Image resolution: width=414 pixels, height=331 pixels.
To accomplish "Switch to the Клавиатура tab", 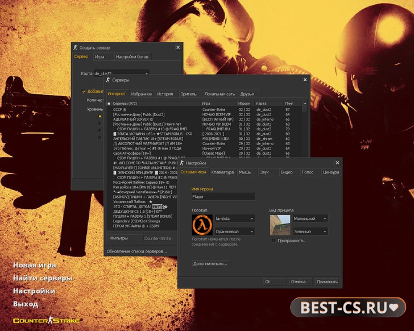I will click(x=222, y=172).
